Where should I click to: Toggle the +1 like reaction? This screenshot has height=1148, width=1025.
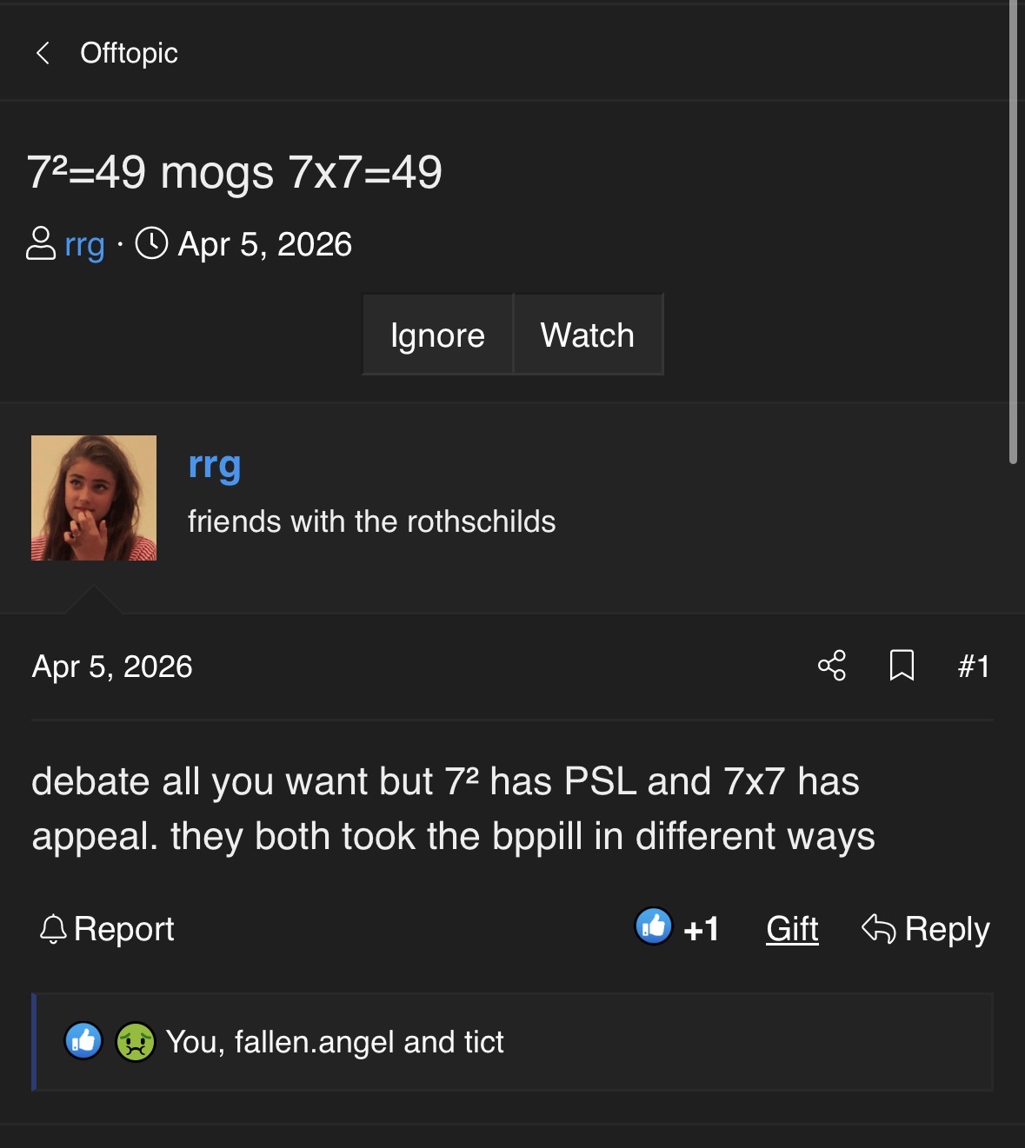point(701,929)
